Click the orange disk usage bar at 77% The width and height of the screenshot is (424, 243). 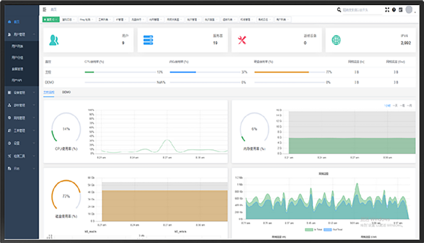point(282,72)
